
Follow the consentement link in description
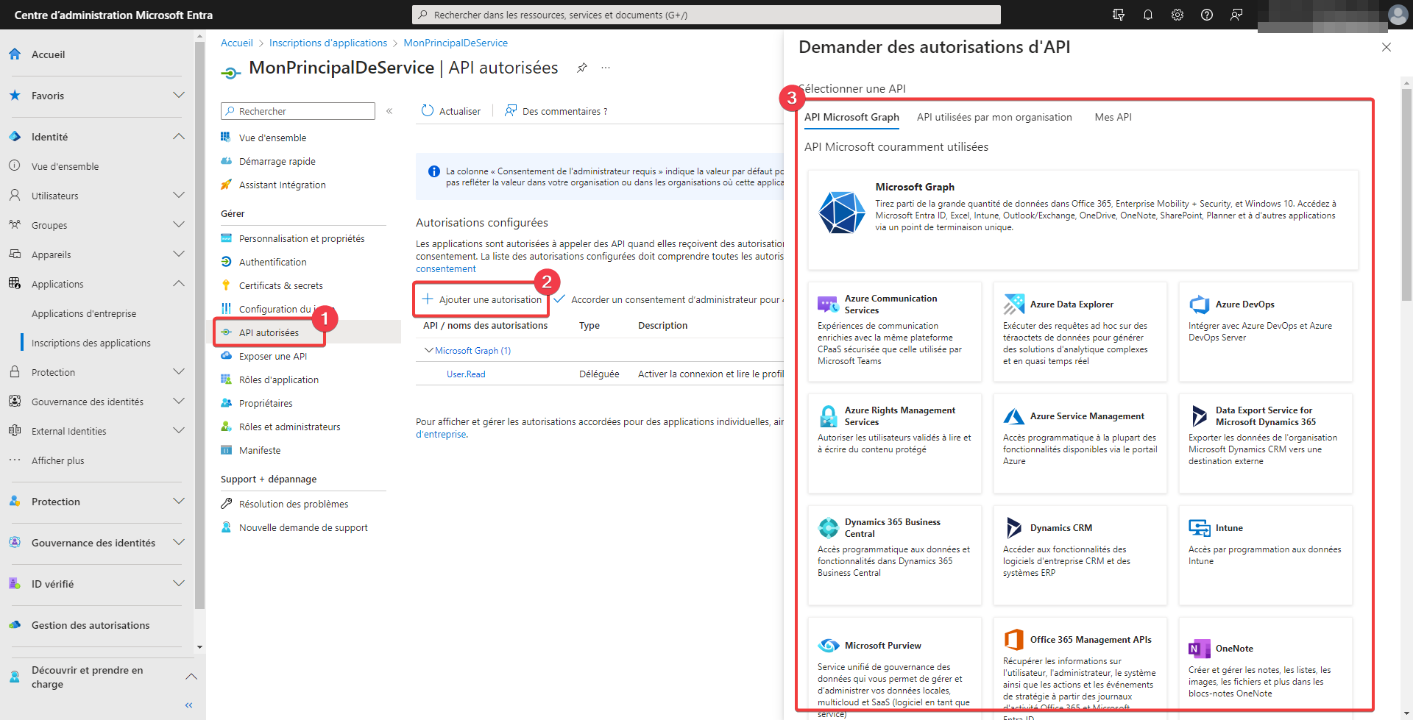[446, 269]
